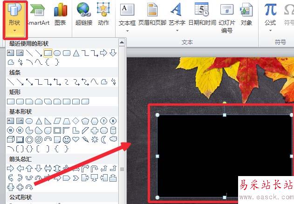Screen dimensions: 294x204
Task: Select diamond under 基本形状
Action: tap(76, 121)
